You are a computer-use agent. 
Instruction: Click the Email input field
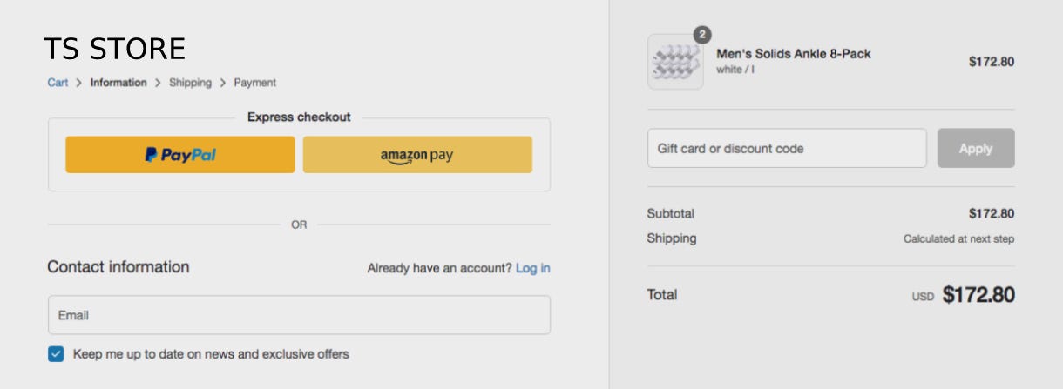[299, 315]
